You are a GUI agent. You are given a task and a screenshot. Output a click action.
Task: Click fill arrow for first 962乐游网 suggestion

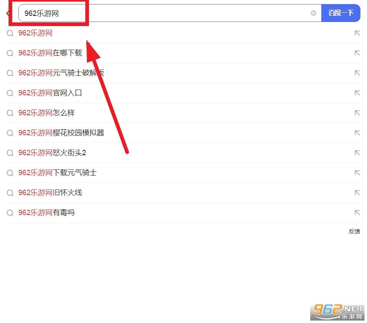(x=357, y=33)
